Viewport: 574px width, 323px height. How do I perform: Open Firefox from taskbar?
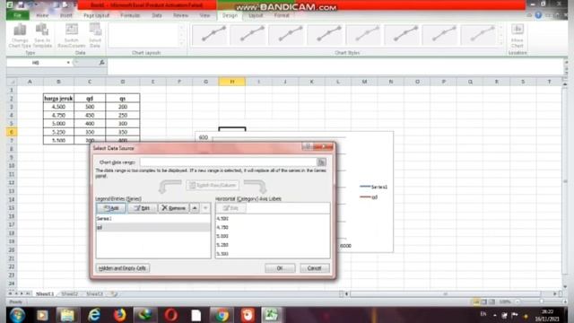click(x=119, y=315)
